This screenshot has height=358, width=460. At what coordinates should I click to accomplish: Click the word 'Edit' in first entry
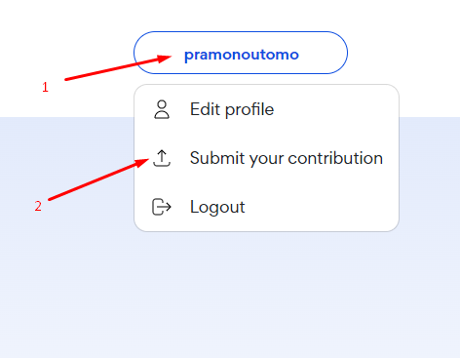click(205, 109)
